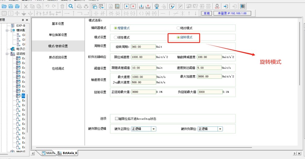This screenshot has height=159, width=305.
Task: Select 线性模式 radio button
Action: click(116, 37)
